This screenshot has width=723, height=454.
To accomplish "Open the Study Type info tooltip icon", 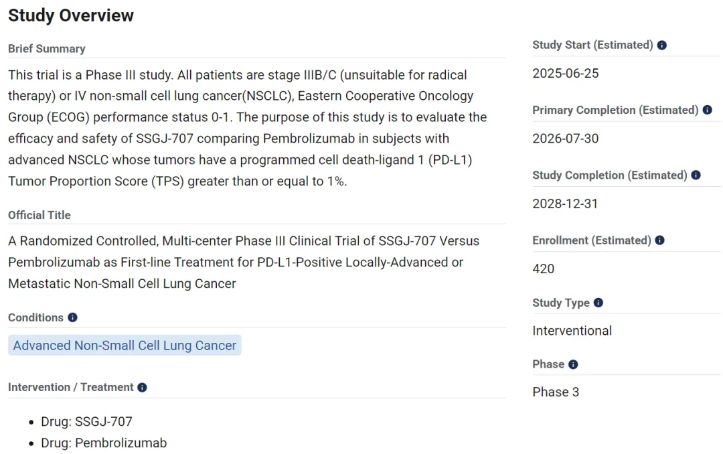I will [x=598, y=303].
